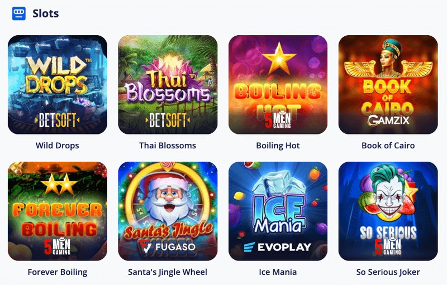
Task: Click the blue Slots icon in the header
Action: (19, 13)
